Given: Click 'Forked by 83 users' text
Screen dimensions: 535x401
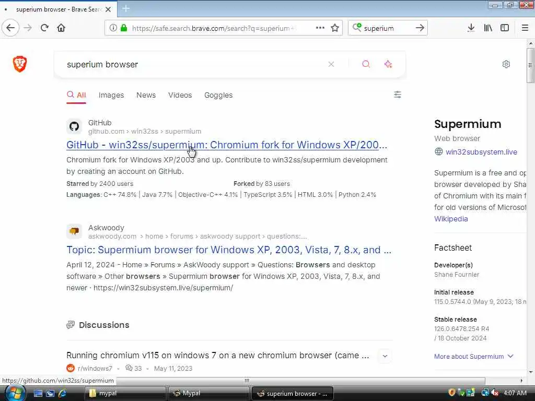Looking at the screenshot, I should tap(262, 184).
